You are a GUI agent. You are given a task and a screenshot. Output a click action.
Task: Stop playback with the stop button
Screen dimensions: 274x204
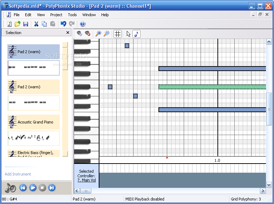point(42,187)
